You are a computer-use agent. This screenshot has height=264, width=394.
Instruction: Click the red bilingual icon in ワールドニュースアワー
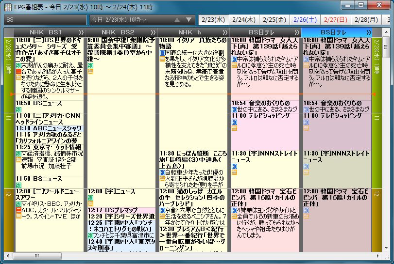tap(18, 210)
